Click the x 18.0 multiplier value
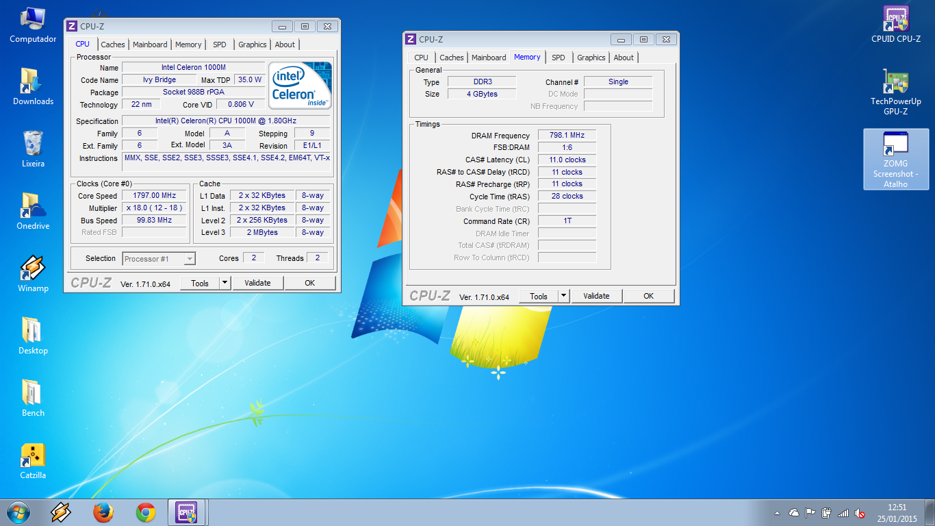Screen dimensions: 935x526 pyautogui.click(x=155, y=208)
